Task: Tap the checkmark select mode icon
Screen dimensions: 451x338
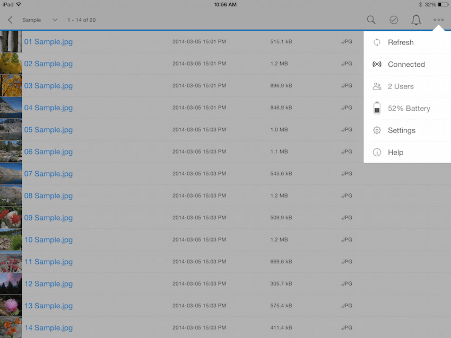Action: [x=394, y=20]
